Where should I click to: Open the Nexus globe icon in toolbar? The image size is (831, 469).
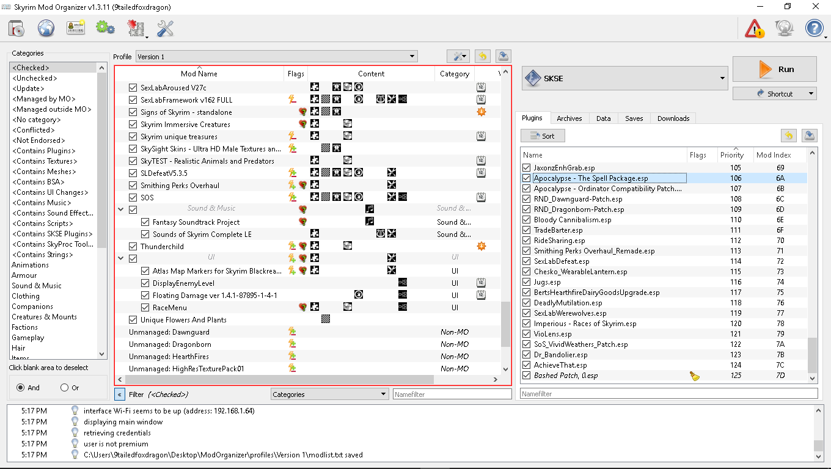(46, 28)
